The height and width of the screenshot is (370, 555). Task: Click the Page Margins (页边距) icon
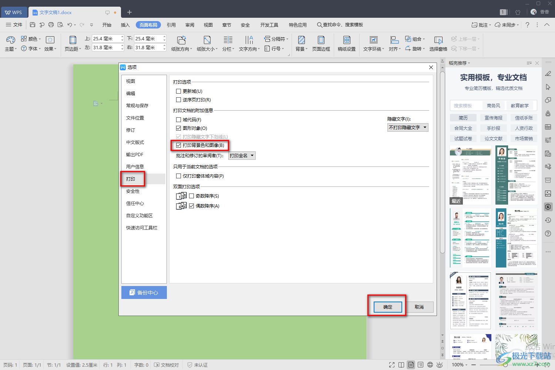point(73,40)
